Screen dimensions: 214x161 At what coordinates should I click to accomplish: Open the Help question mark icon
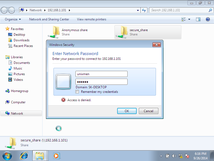click(x=208, y=19)
